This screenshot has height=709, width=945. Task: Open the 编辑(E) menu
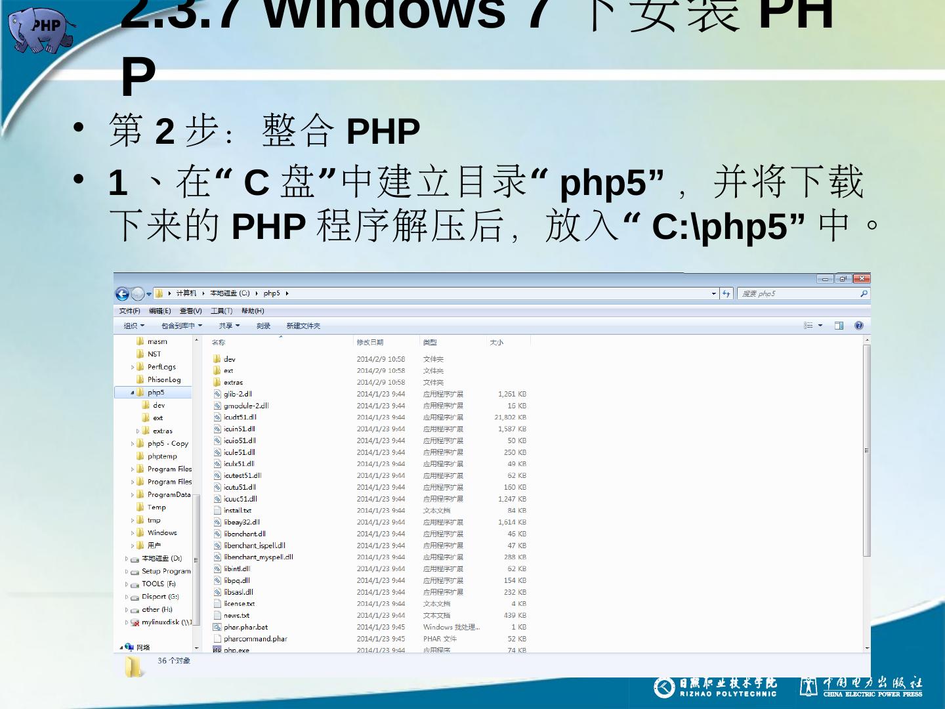coord(159,311)
